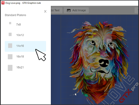
Task: Click the GTX Graphics Lab app icon
Action: pos(3,3)
